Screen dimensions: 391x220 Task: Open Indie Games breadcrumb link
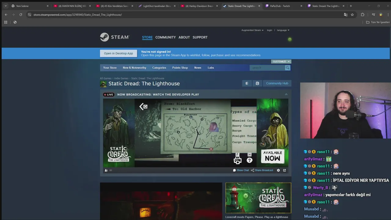click(121, 79)
